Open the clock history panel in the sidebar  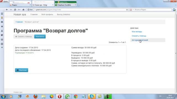[2, 44]
